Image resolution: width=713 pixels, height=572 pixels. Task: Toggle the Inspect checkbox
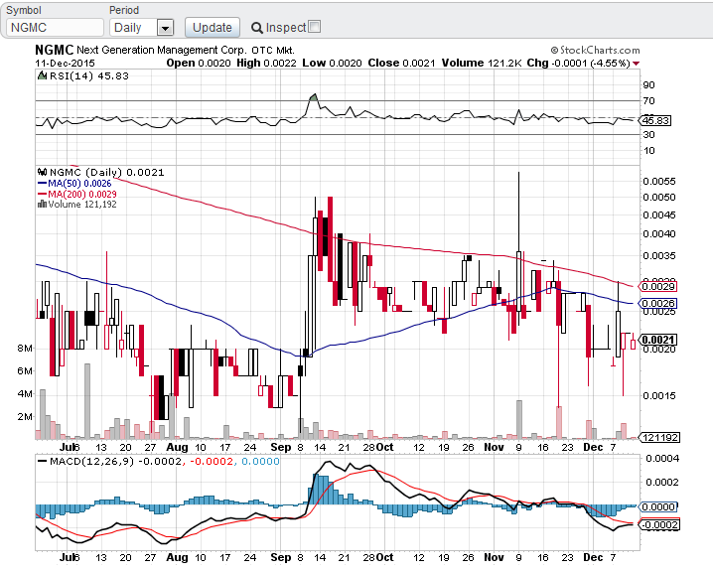tap(314, 27)
